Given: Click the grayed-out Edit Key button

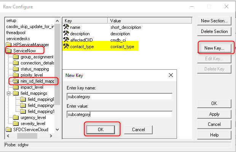Looking at the screenshot, I should (x=214, y=59).
